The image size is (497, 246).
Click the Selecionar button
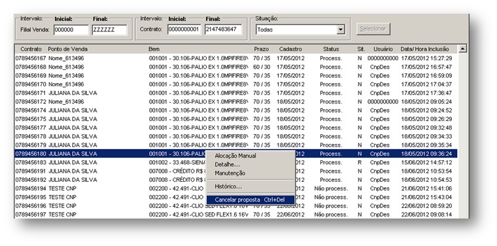pyautogui.click(x=373, y=29)
